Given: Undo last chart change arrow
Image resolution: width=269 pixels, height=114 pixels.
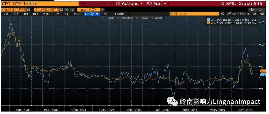Looking at the screenshot, I should pos(252,10).
